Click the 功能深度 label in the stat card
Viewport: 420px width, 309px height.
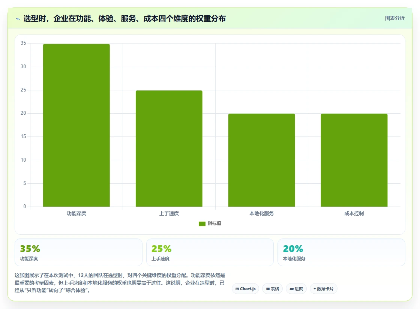[x=29, y=259]
